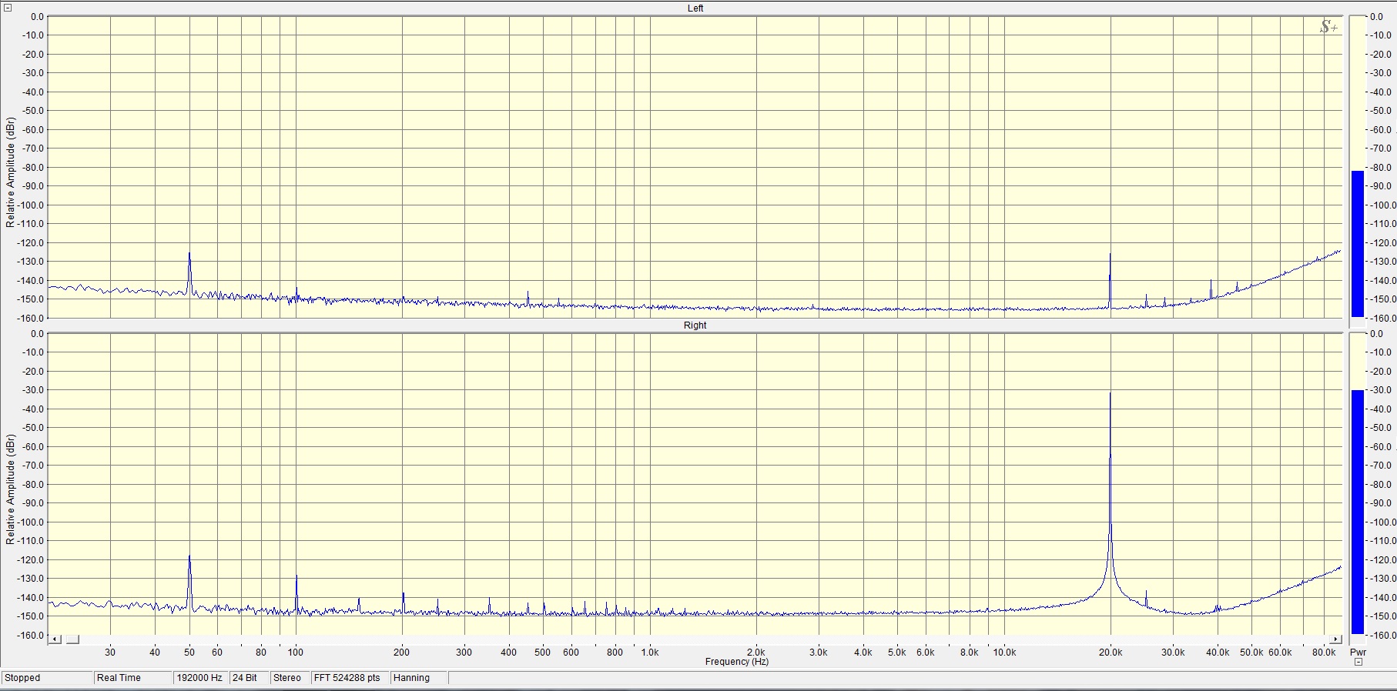Viewport: 1397px width, 691px height.
Task: Click the collapse box at the top-left corner
Action: [8, 8]
